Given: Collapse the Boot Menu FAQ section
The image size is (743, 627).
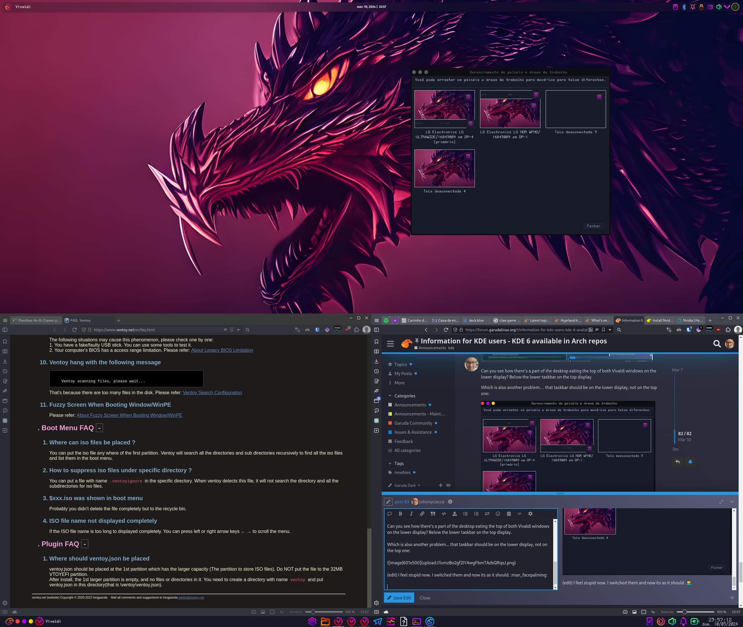Looking at the screenshot, I should coord(99,428).
